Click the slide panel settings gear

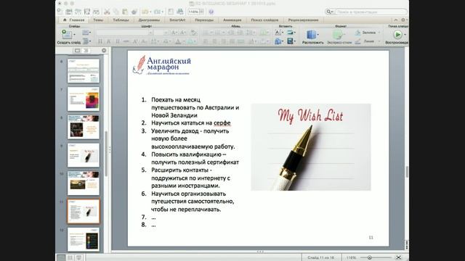pyautogui.click(x=104, y=51)
